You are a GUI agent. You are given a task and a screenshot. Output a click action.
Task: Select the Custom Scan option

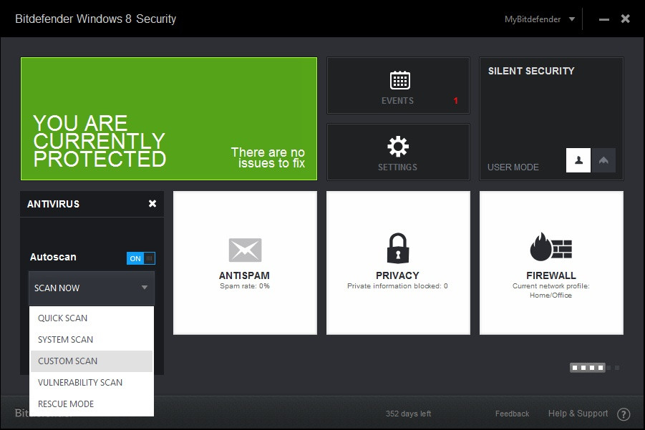92,361
